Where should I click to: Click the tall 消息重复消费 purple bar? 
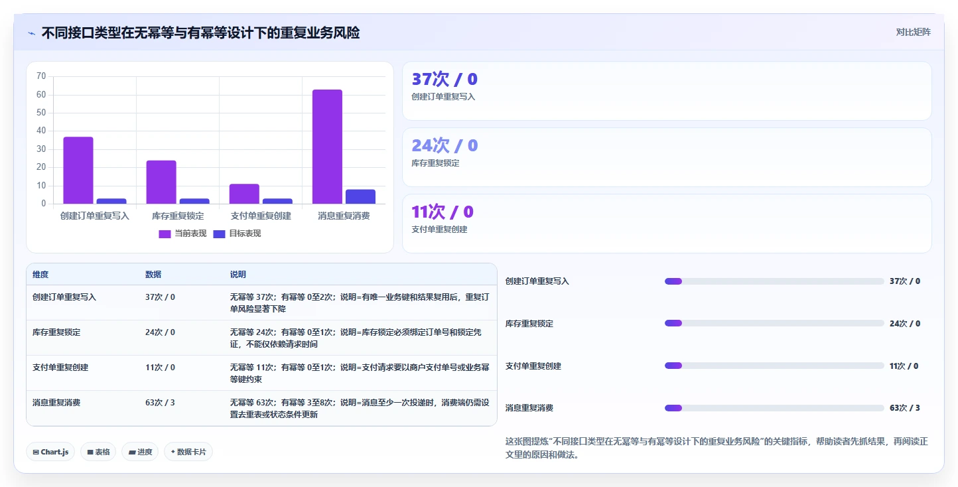click(327, 147)
